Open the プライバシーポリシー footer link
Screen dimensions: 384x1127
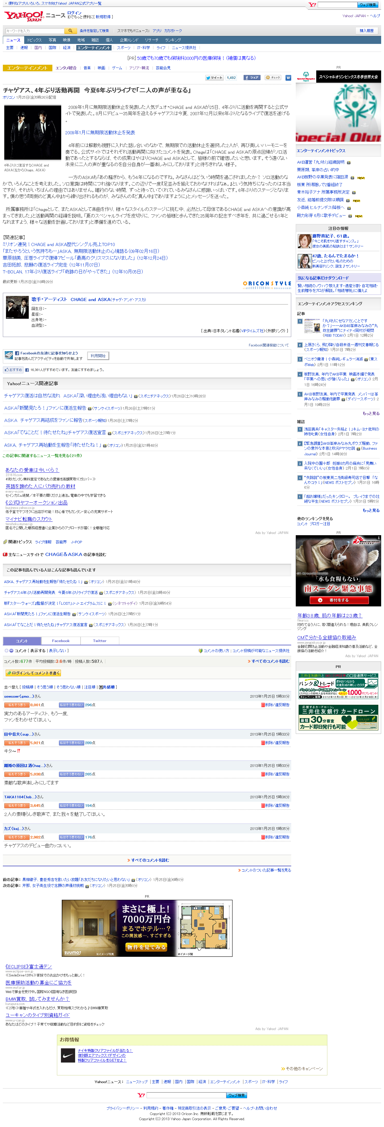pos(123,1108)
